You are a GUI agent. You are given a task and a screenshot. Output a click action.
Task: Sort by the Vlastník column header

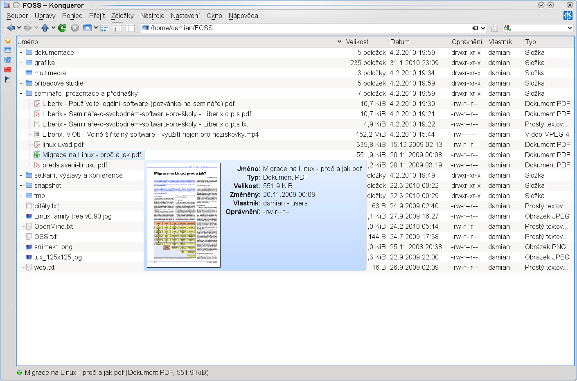pyautogui.click(x=505, y=42)
